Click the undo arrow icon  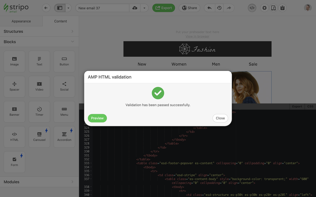(x=209, y=8)
